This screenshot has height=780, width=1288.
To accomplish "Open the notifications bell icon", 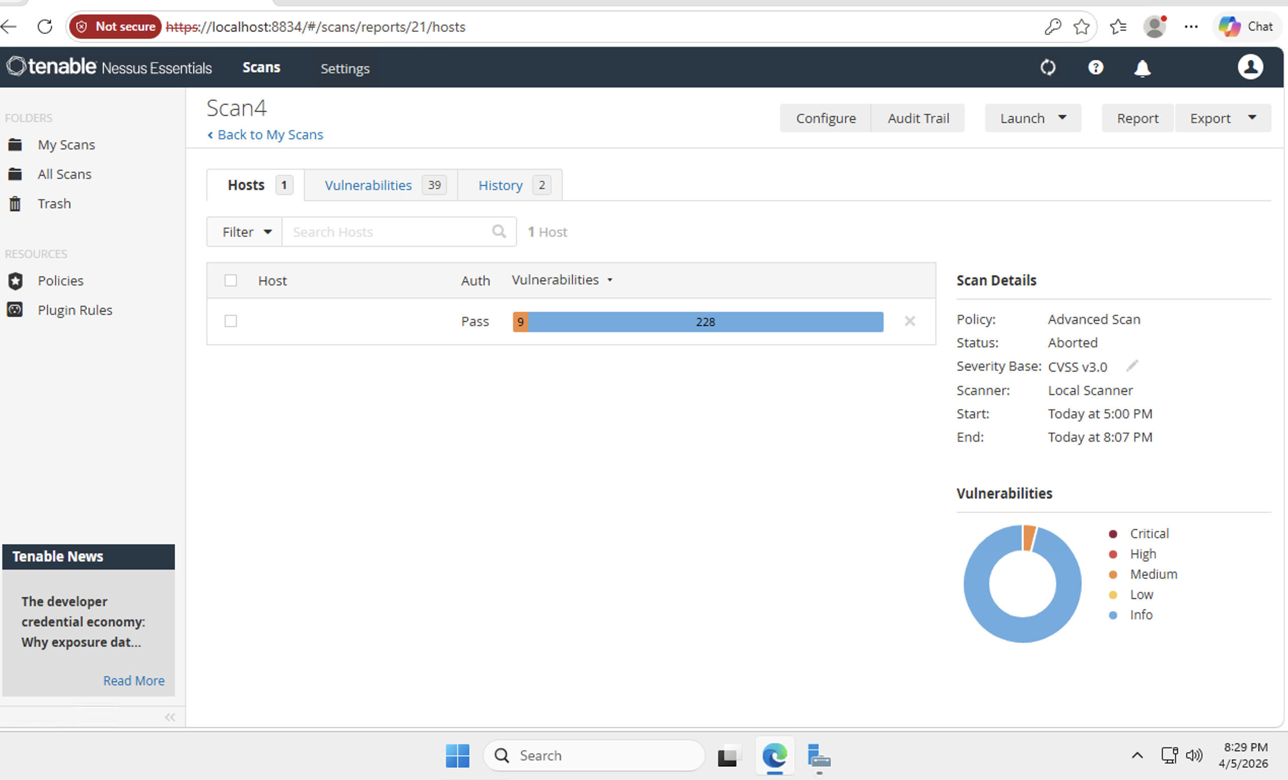I will click(1142, 69).
